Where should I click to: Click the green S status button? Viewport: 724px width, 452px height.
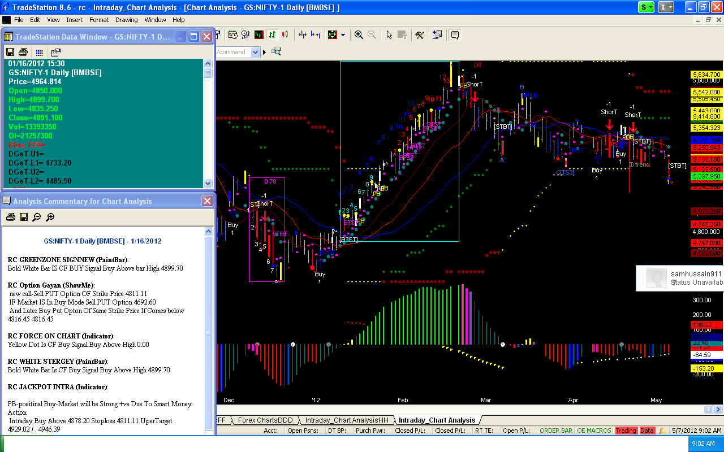click(646, 7)
